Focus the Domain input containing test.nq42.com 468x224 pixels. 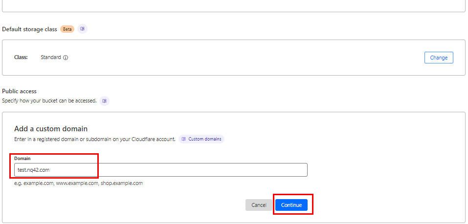pyautogui.click(x=160, y=170)
